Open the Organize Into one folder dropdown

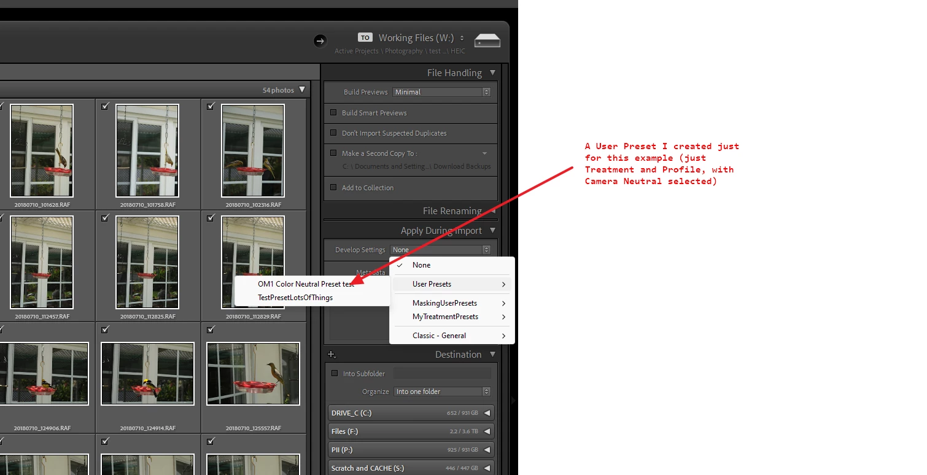pyautogui.click(x=442, y=392)
